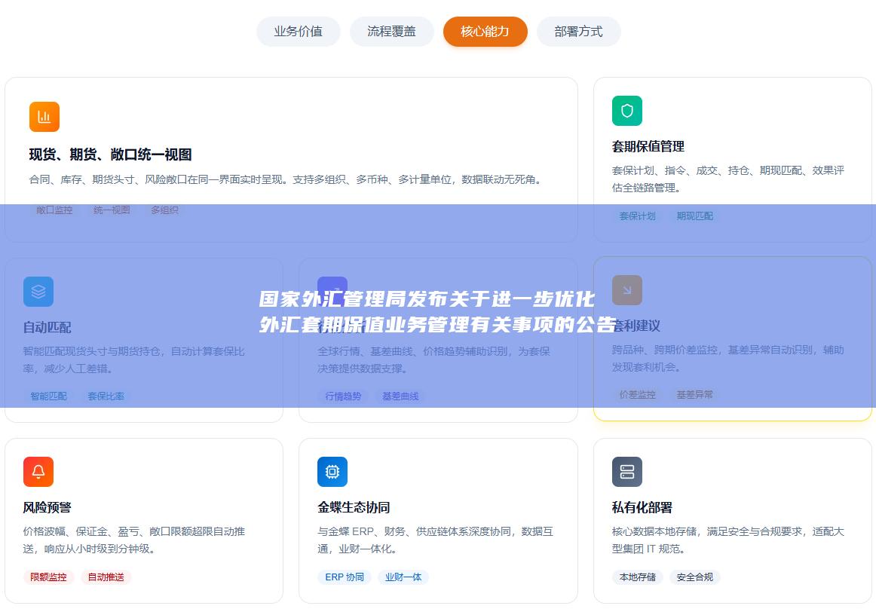This screenshot has width=876, height=612.
Task: Click the orange bar-chart icon of 统一视图 card
Action: (44, 117)
